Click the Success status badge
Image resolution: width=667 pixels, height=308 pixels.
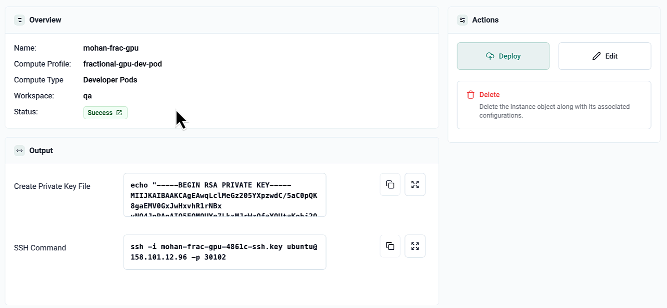105,112
